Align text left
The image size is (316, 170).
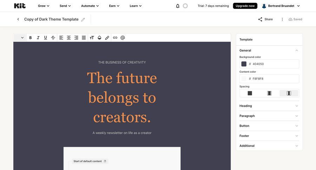(61, 38)
